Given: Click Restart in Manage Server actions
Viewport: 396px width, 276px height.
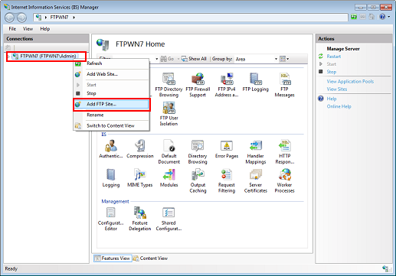Looking at the screenshot, I should [334, 57].
